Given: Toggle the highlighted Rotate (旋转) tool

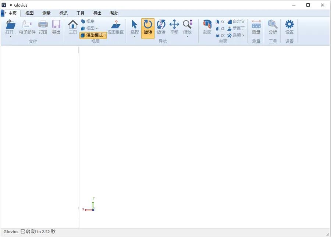Looking at the screenshot, I should (148, 28).
